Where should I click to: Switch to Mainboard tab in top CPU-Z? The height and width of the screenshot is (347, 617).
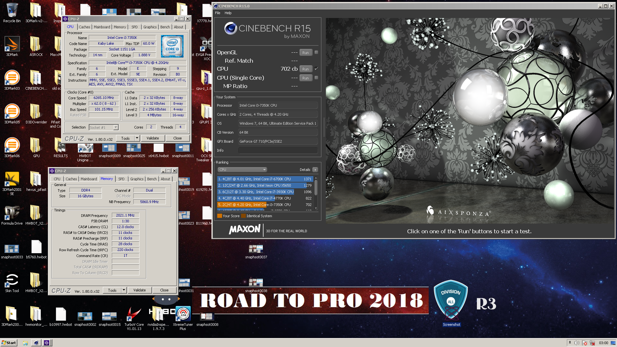click(102, 27)
